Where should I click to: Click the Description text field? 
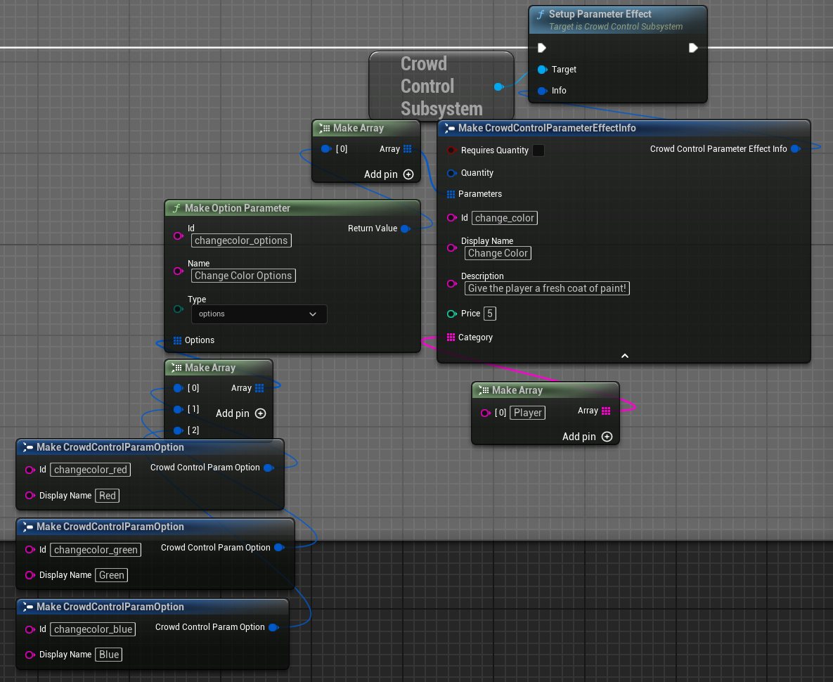(547, 288)
